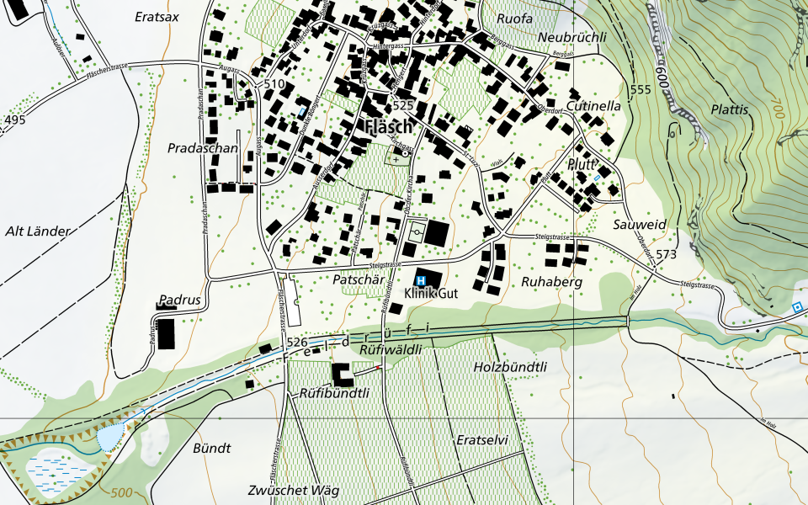Click the spot elevation '495'
Image resolution: width=808 pixels, height=505 pixels.
(x=14, y=120)
